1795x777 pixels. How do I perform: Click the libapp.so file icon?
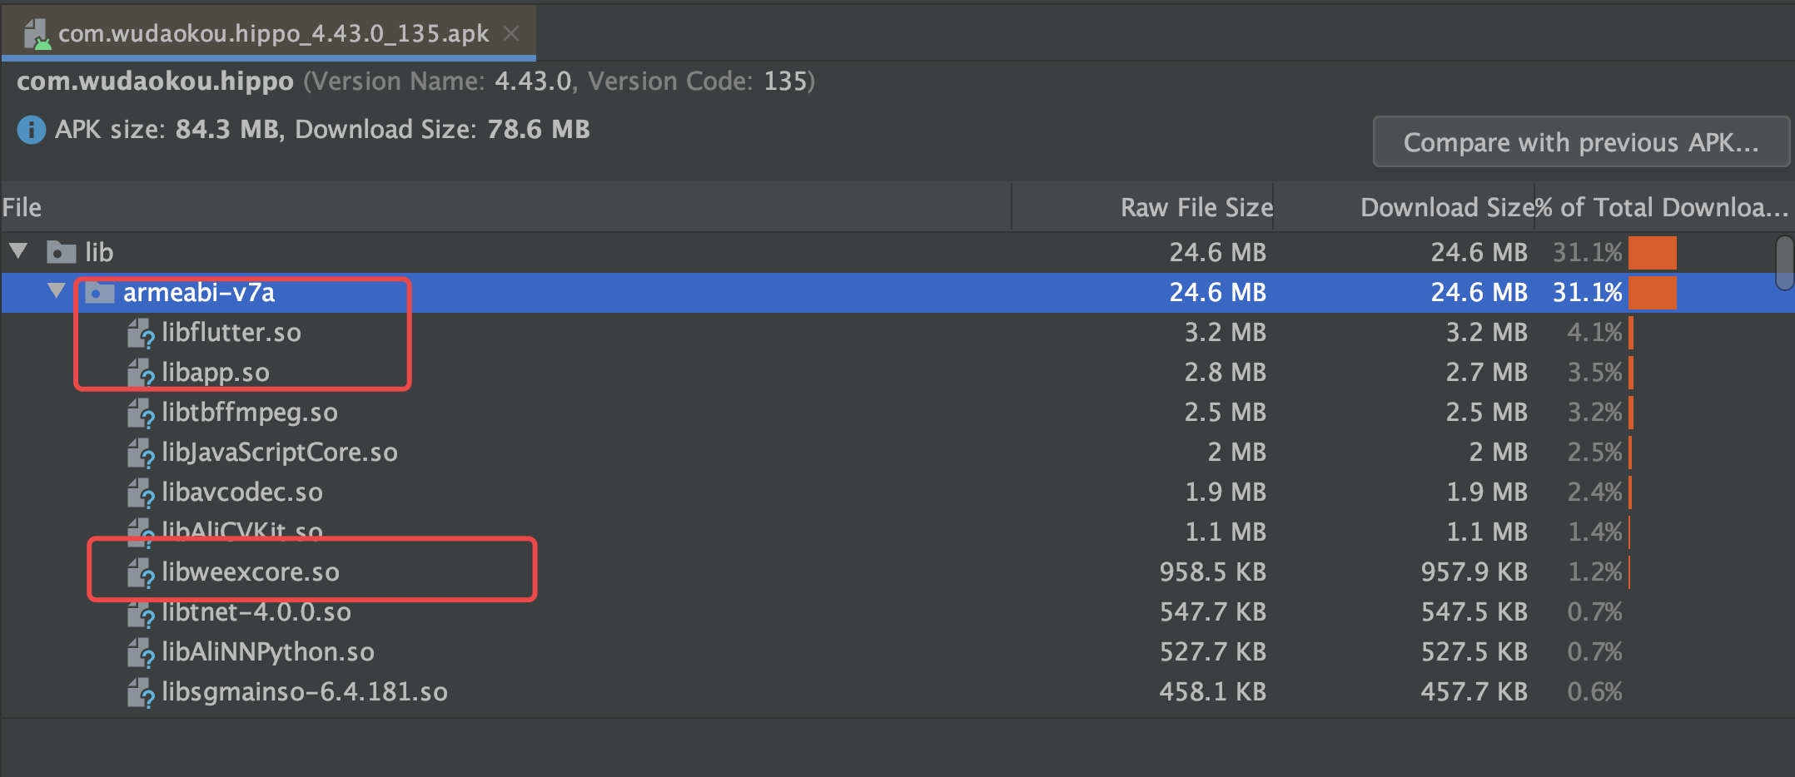141,374
